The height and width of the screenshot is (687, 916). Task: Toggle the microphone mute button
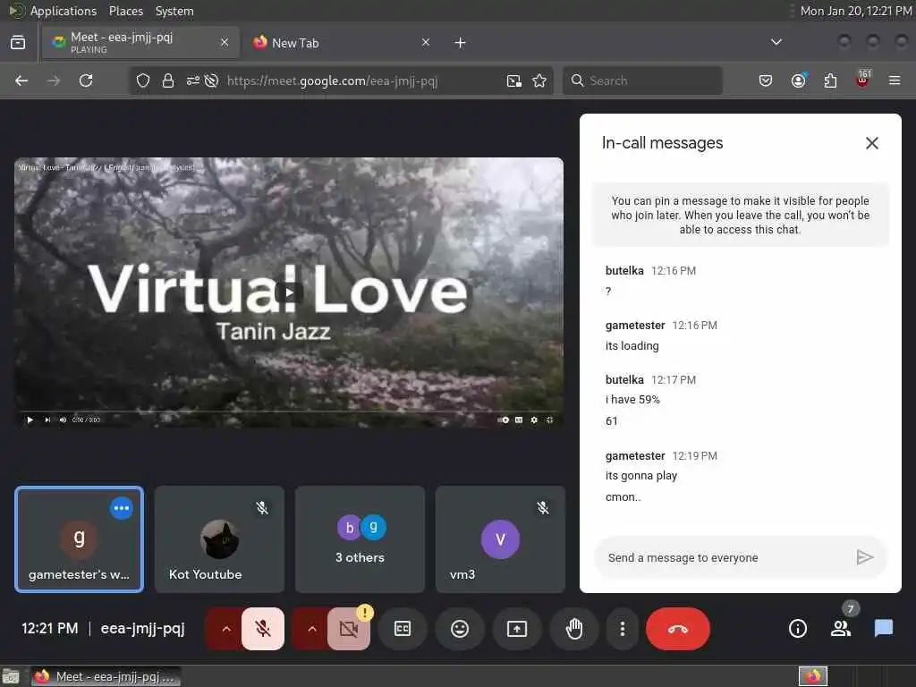tap(263, 629)
